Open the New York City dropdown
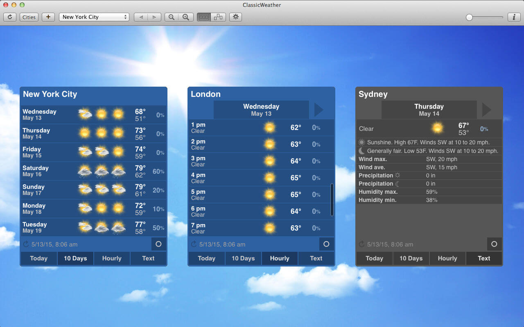The height and width of the screenshot is (327, 524). pyautogui.click(x=94, y=17)
